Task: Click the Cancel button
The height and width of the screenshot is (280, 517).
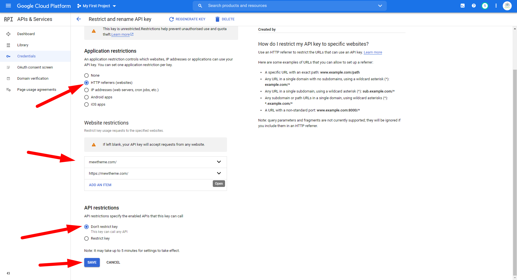Action: (113, 262)
